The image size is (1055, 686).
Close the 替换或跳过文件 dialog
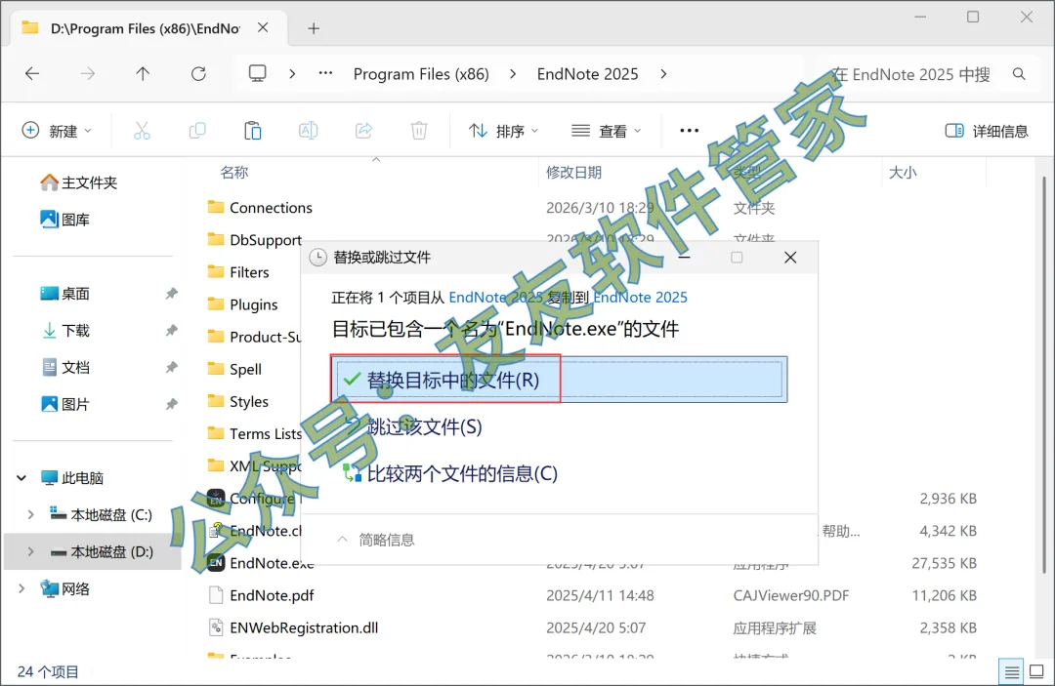pyautogui.click(x=790, y=258)
